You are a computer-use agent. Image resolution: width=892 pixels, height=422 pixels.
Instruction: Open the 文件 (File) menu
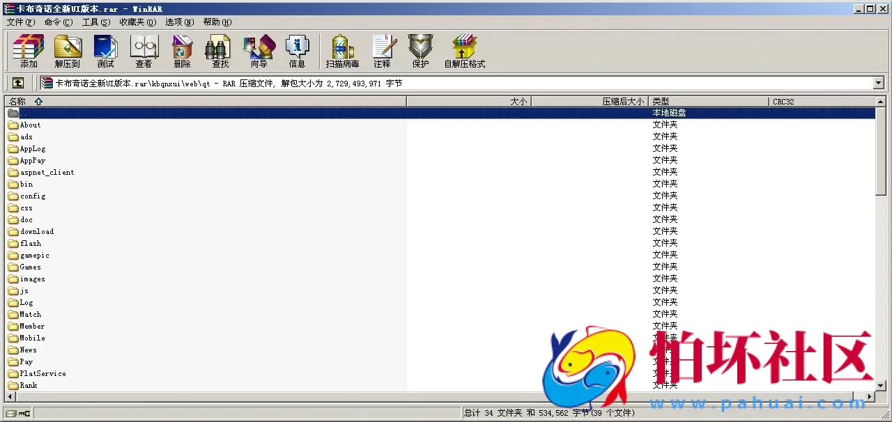tap(20, 22)
